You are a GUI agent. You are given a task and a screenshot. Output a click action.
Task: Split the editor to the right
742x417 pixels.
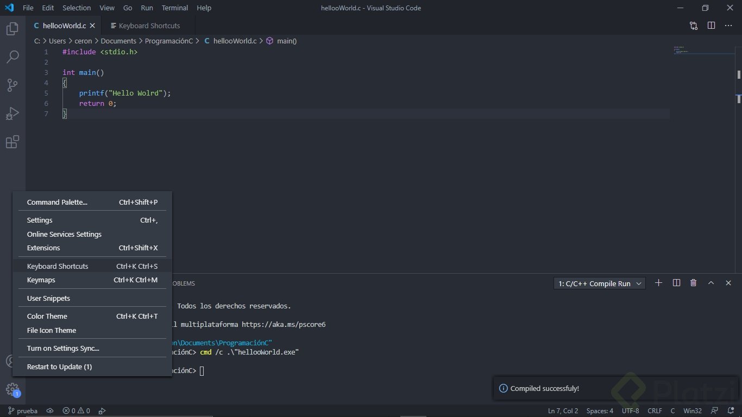pyautogui.click(x=711, y=26)
